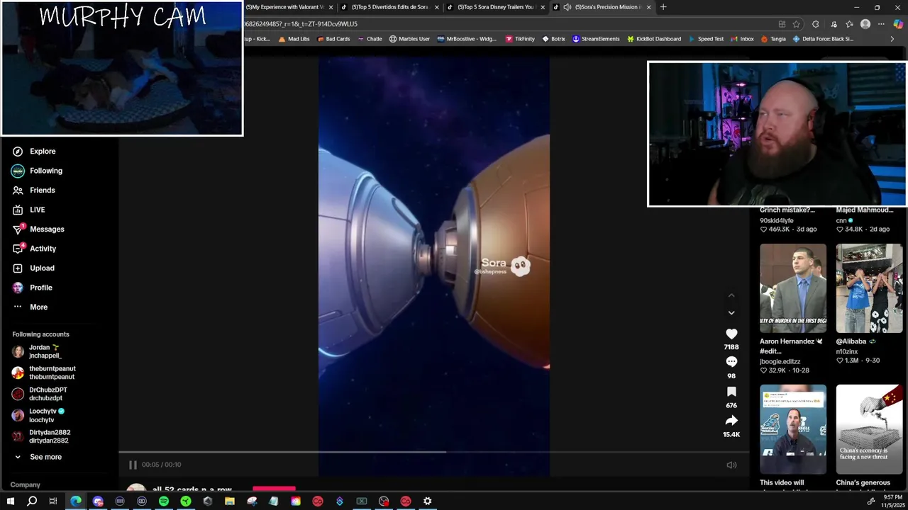The height and width of the screenshot is (510, 908).
Task: Mute the video volume
Action: (731, 465)
